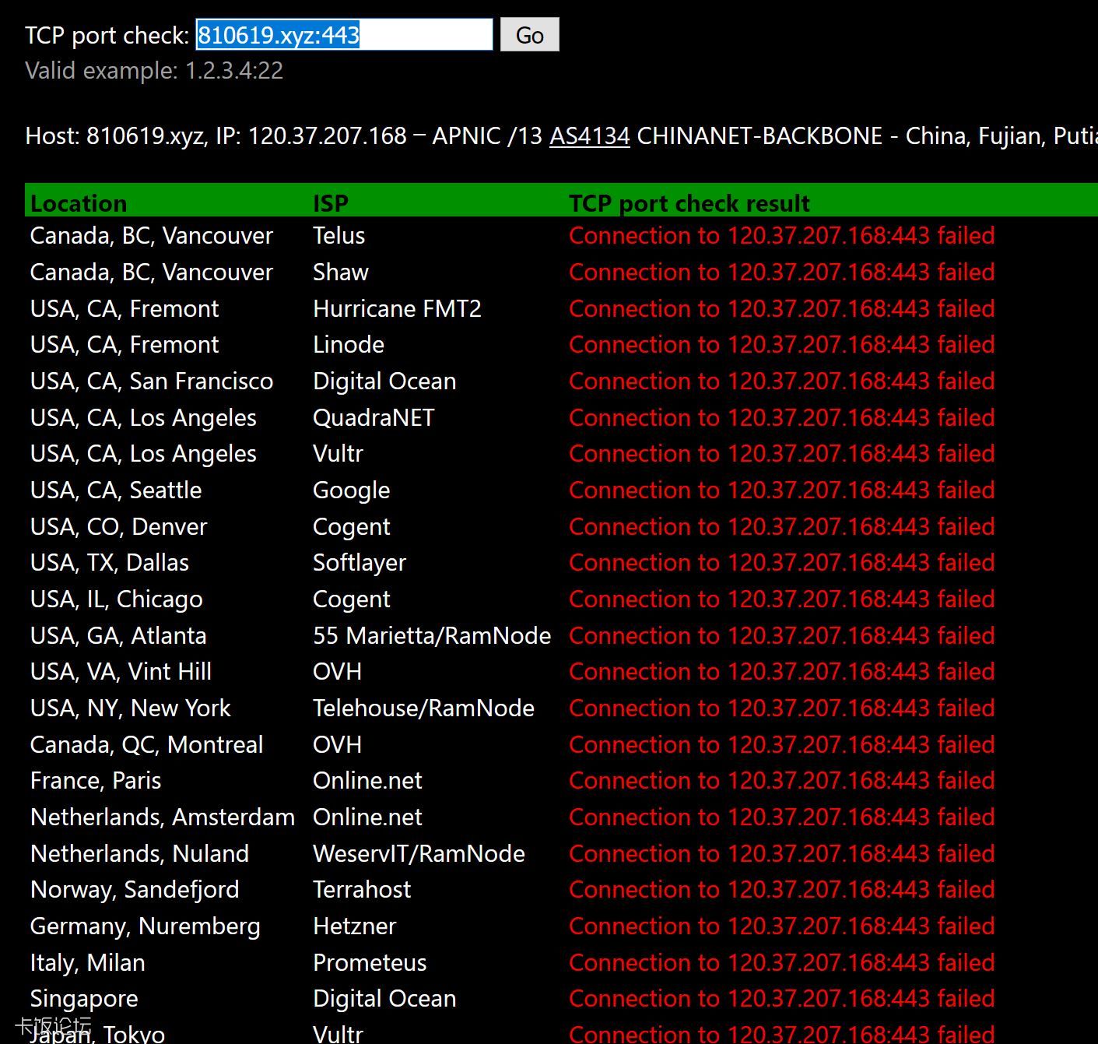The image size is (1098, 1044).
Task: Select the Softlayer ISP cell
Action: 360,563
